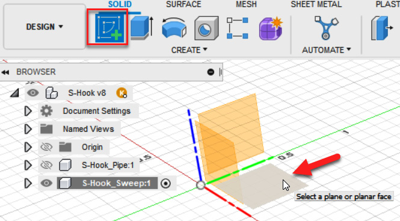
Task: Switch to the SHEET METAL tab
Action: [x=316, y=4]
